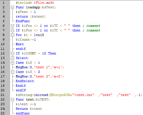Viewport: 143px width, 115px height.
Task: Click capitalized Return keyword on line 24
Action: point(22,109)
